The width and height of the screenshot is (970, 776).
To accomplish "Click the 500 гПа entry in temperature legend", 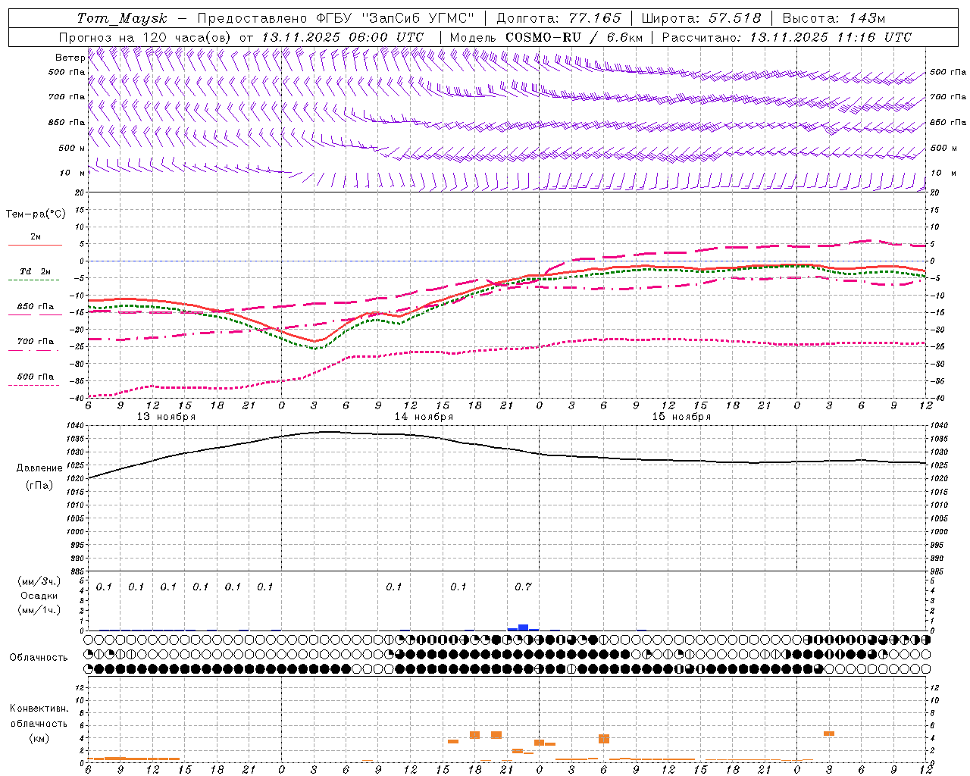I will 36,377.
